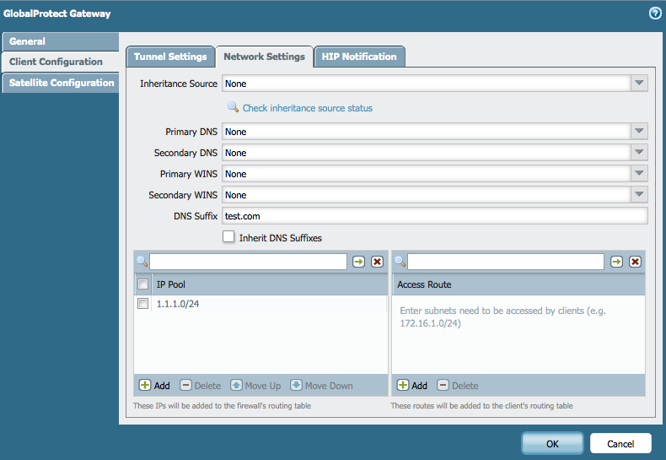Open the Secondary WINS dropdown

tap(639, 195)
